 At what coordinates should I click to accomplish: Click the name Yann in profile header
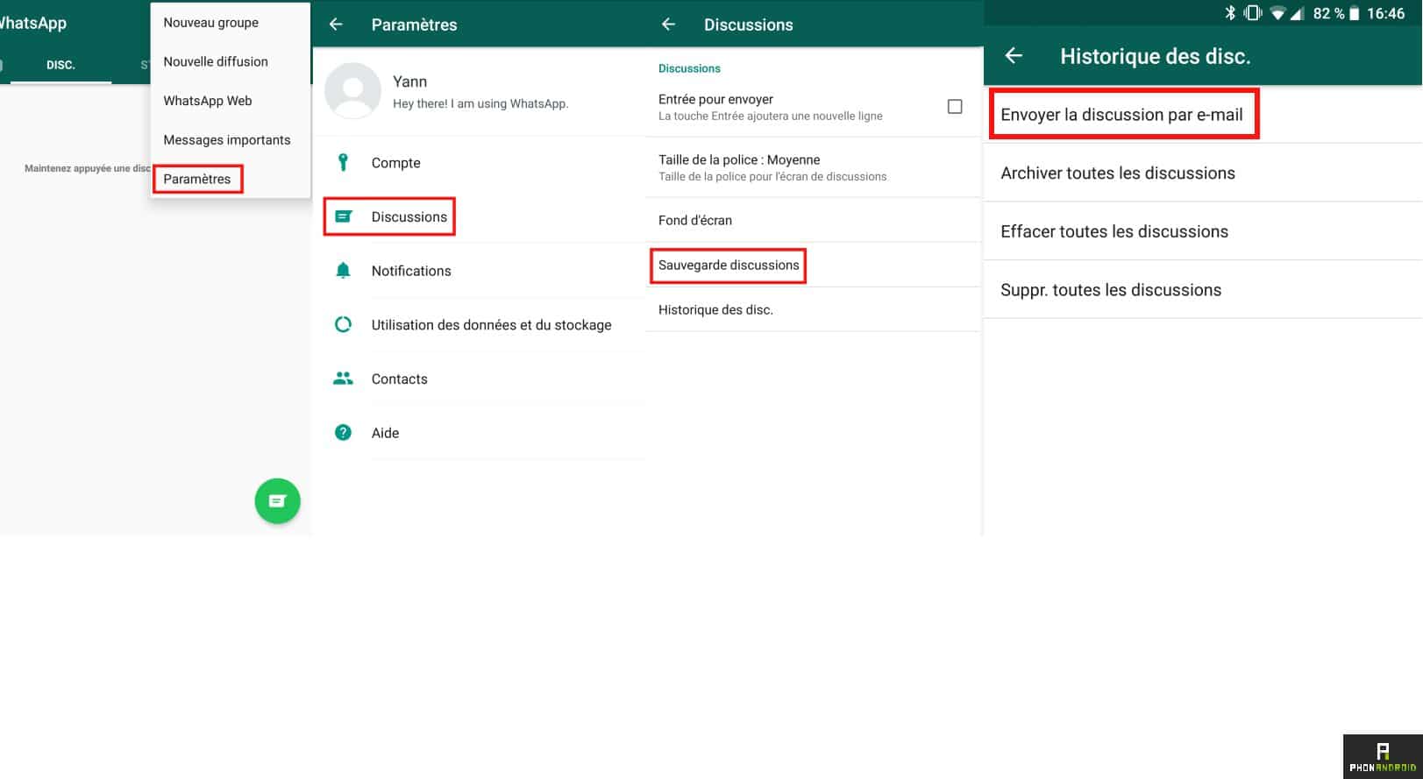pyautogui.click(x=409, y=81)
